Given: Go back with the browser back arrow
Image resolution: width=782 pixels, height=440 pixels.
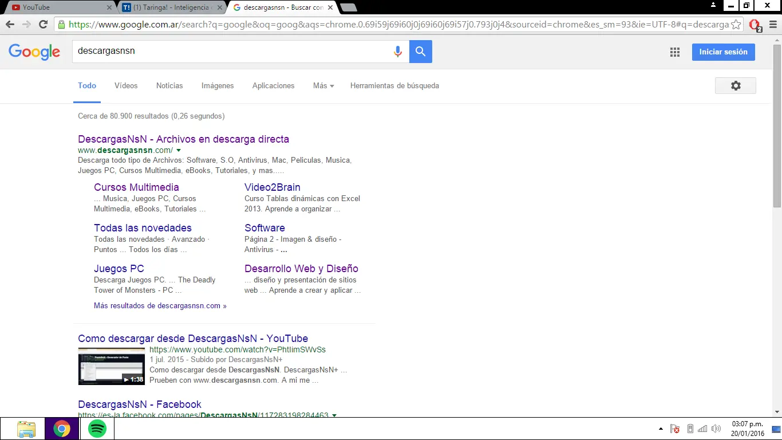Looking at the screenshot, I should click(x=10, y=25).
